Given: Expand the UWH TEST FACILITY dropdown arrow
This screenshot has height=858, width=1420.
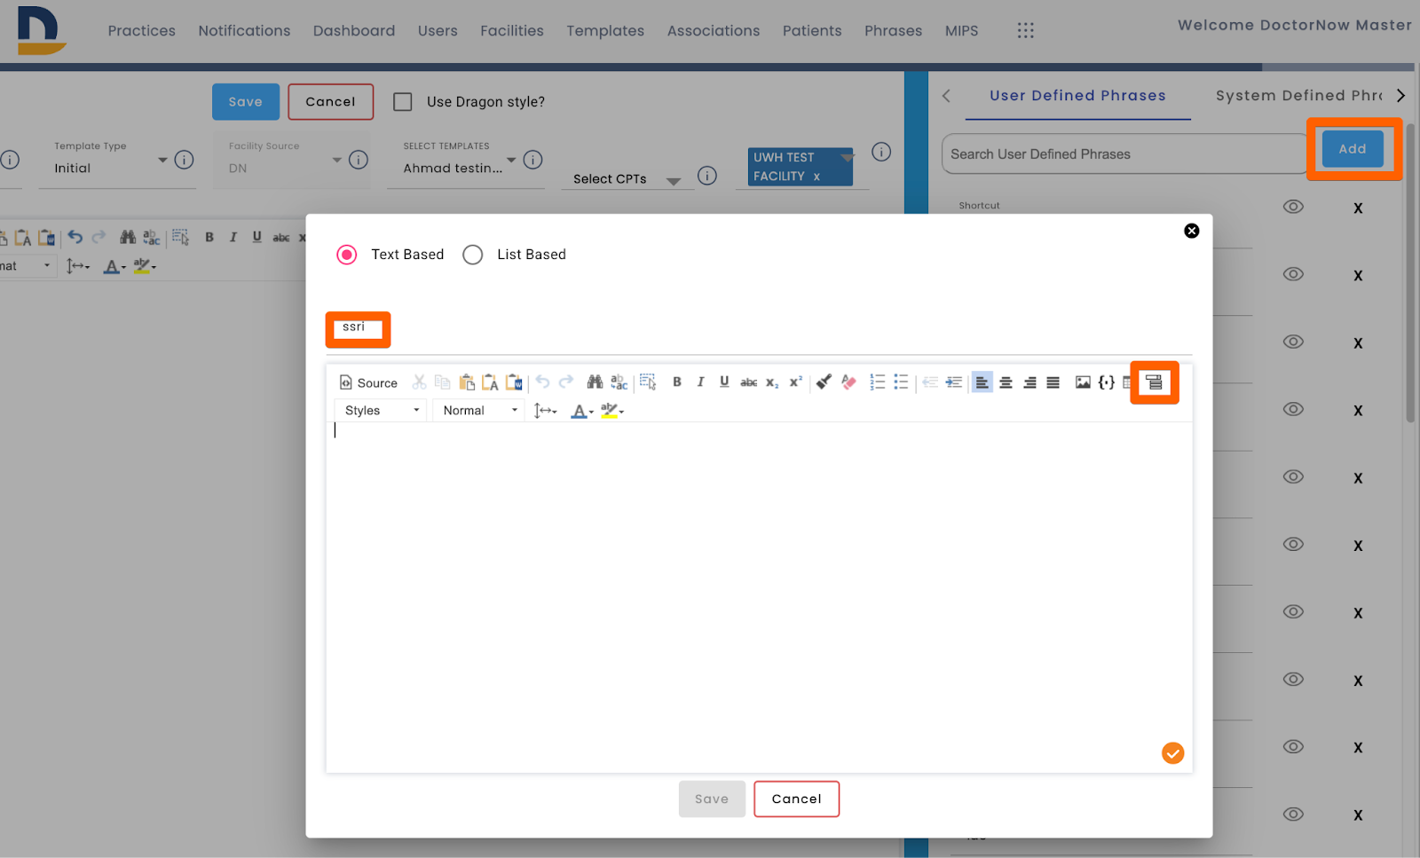Looking at the screenshot, I should pos(848,157).
